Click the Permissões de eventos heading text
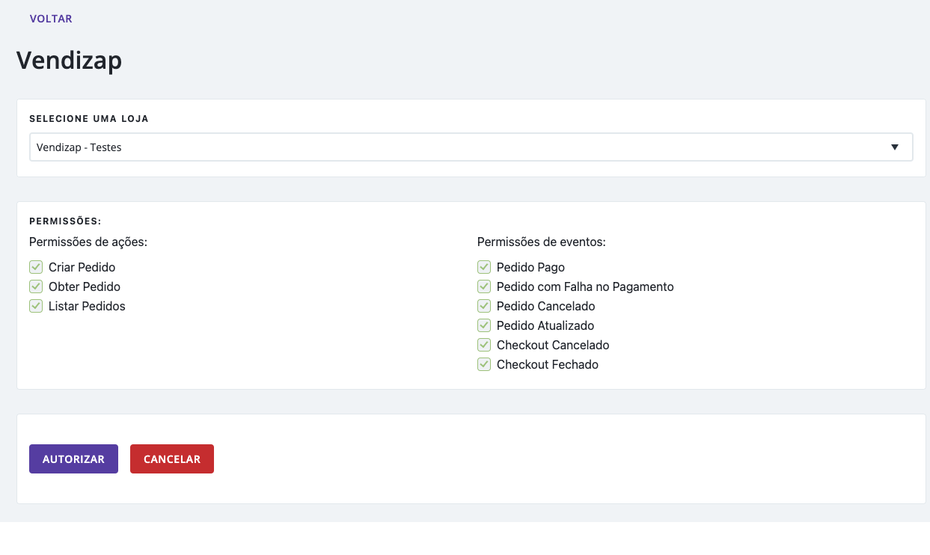Screen dimensions: 930x555 pos(541,242)
